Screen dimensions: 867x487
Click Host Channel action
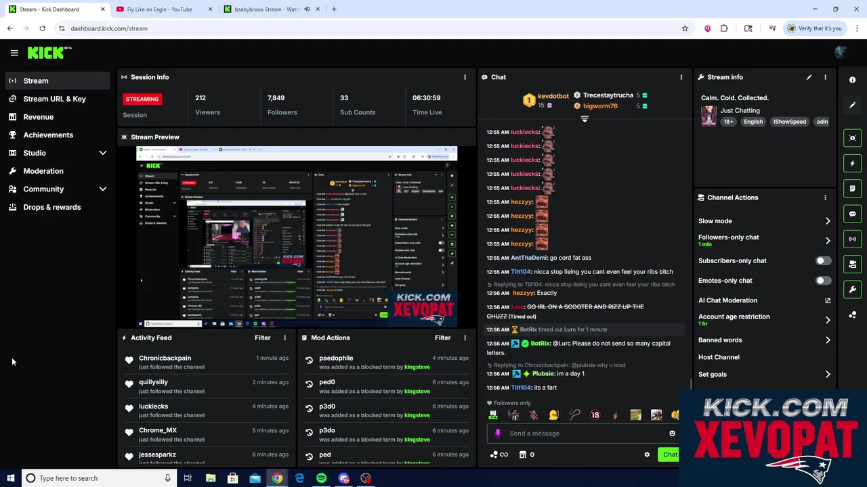[719, 357]
